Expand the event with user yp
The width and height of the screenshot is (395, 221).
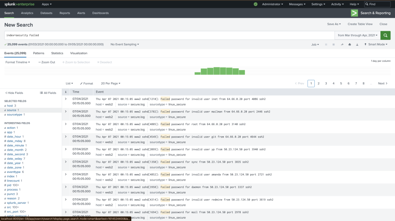(66, 149)
